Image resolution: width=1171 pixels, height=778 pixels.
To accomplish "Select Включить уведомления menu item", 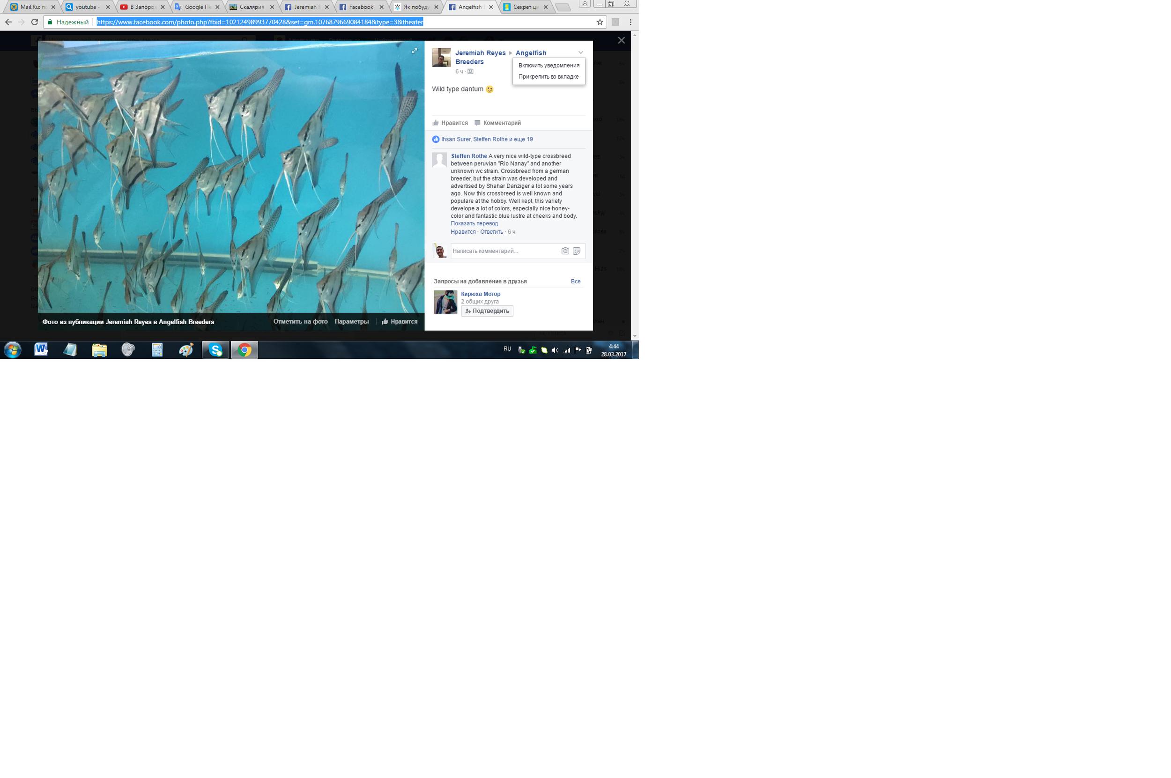I will 548,66.
